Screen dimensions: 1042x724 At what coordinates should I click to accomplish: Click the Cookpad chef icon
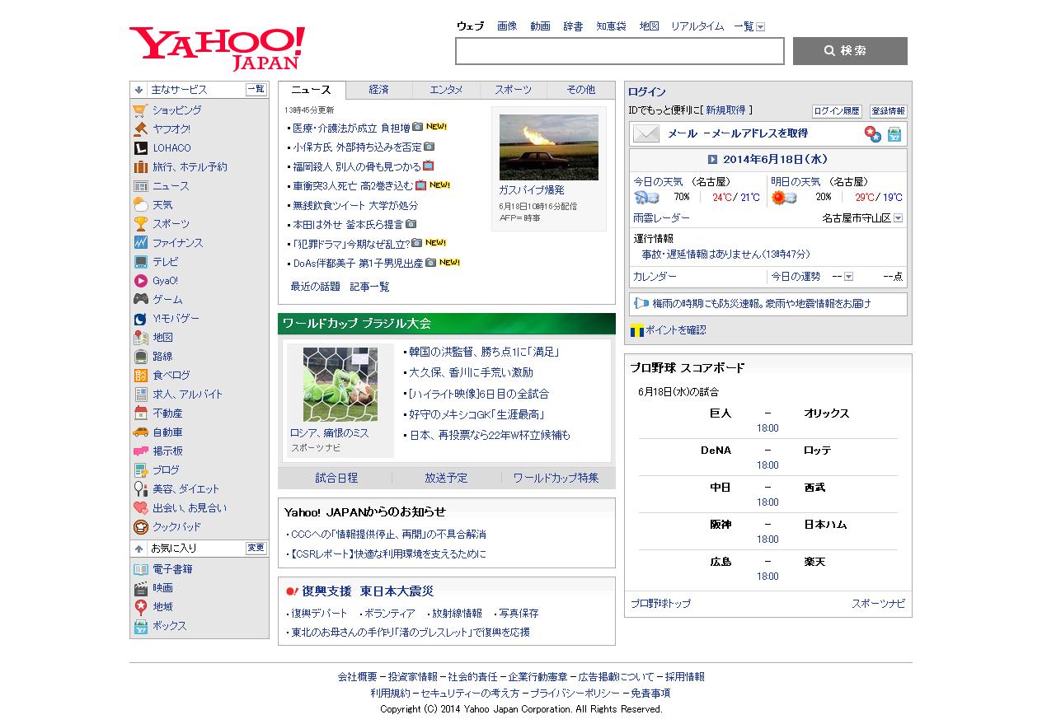coord(140,527)
